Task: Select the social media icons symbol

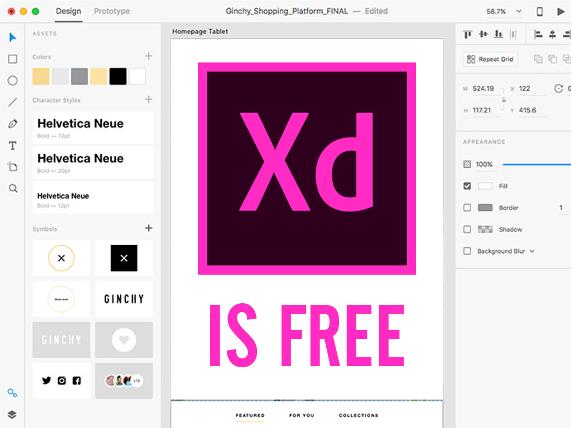Action: pos(61,381)
